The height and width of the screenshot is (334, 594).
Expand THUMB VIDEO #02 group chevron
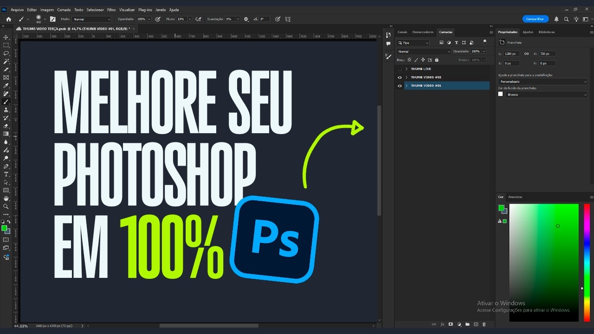(407, 77)
